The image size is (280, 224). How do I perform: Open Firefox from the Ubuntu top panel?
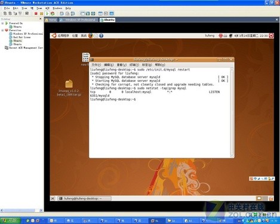coord(91,36)
